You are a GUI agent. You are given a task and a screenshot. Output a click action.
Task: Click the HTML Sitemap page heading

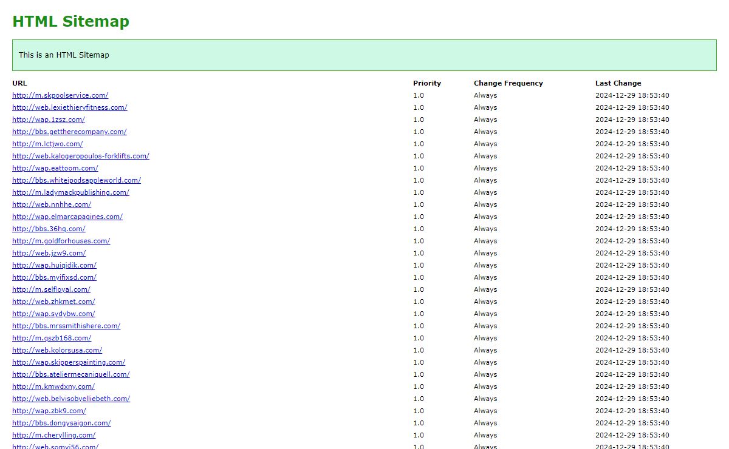[x=70, y=21]
